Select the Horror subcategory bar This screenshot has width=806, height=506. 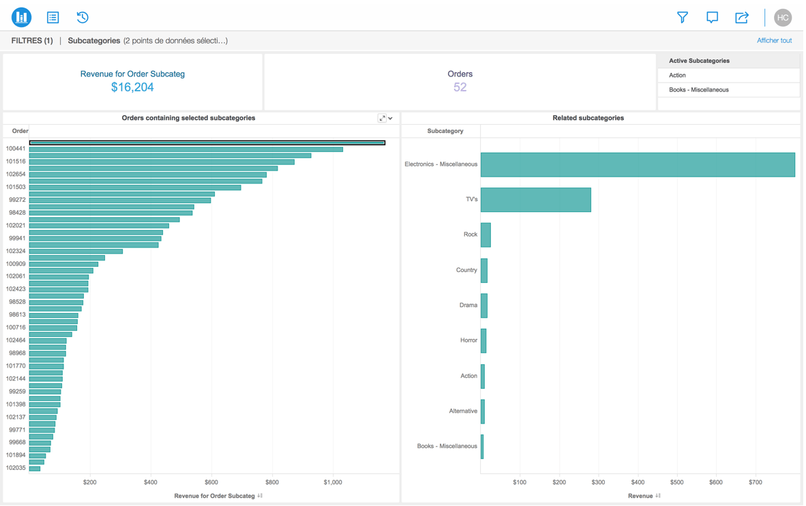(x=483, y=340)
